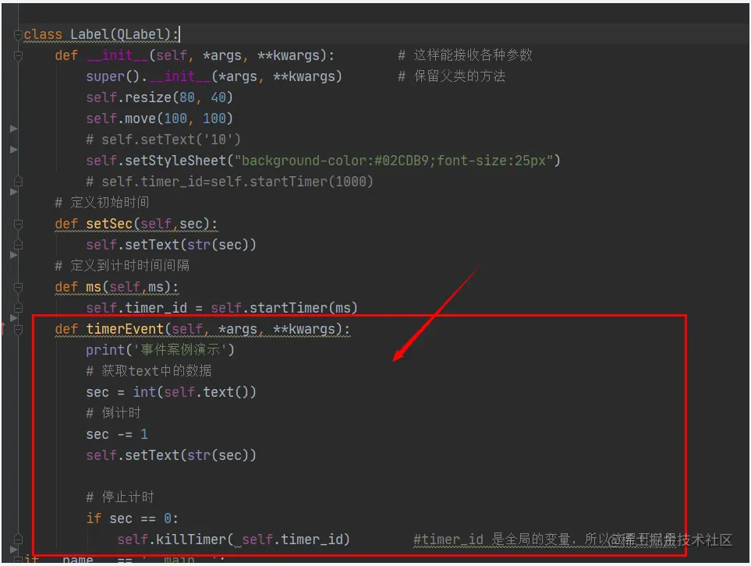This screenshot has width=751, height=566.
Task: Click 'sec -= 1' line
Action: click(x=117, y=434)
